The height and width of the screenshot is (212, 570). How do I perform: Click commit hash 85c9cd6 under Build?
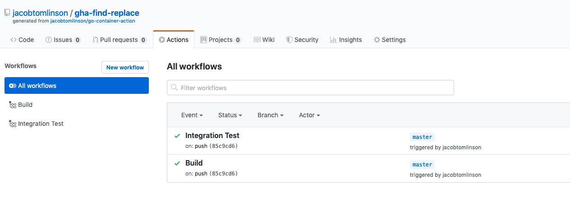click(x=223, y=174)
